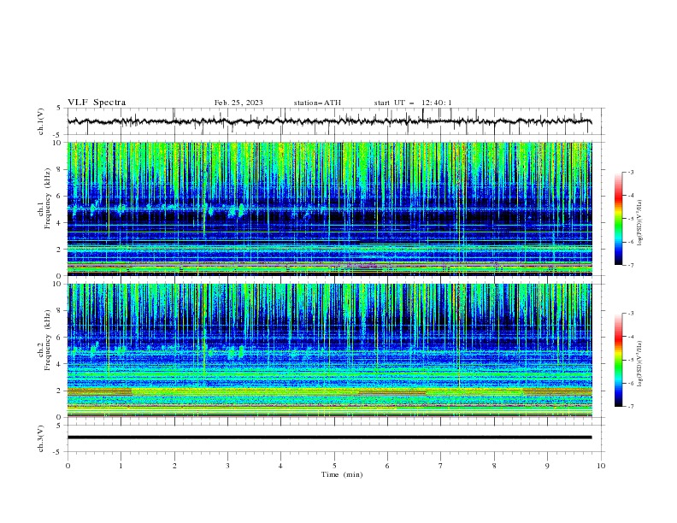Click the ch.1 spectrogram panel
The width and height of the screenshot is (677, 523).
[330, 209]
